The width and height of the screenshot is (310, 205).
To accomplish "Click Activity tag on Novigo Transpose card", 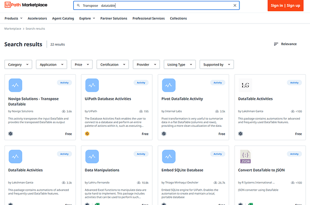I will pos(64,83).
